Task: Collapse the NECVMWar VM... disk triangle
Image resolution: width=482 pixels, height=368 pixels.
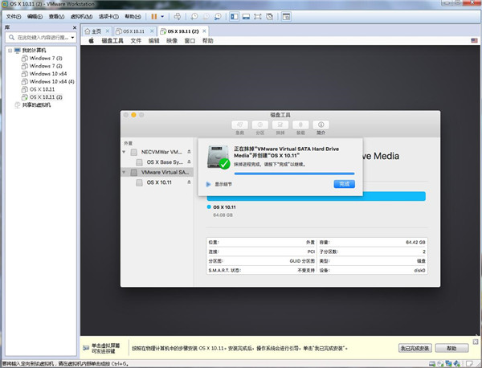Action: click(x=124, y=152)
